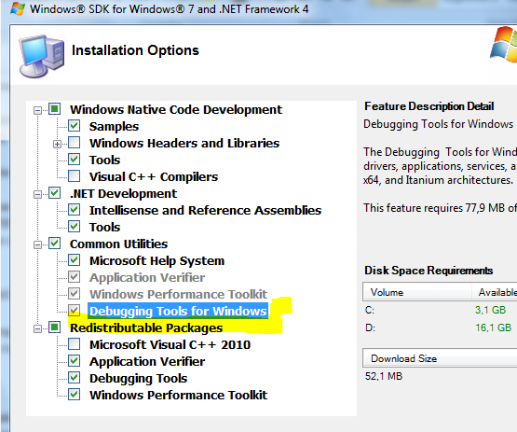Viewport: 517px width, 432px height.
Task: Click the grayed Windows Performance Toolkit checkbox under Common Utilities
Action: point(75,294)
